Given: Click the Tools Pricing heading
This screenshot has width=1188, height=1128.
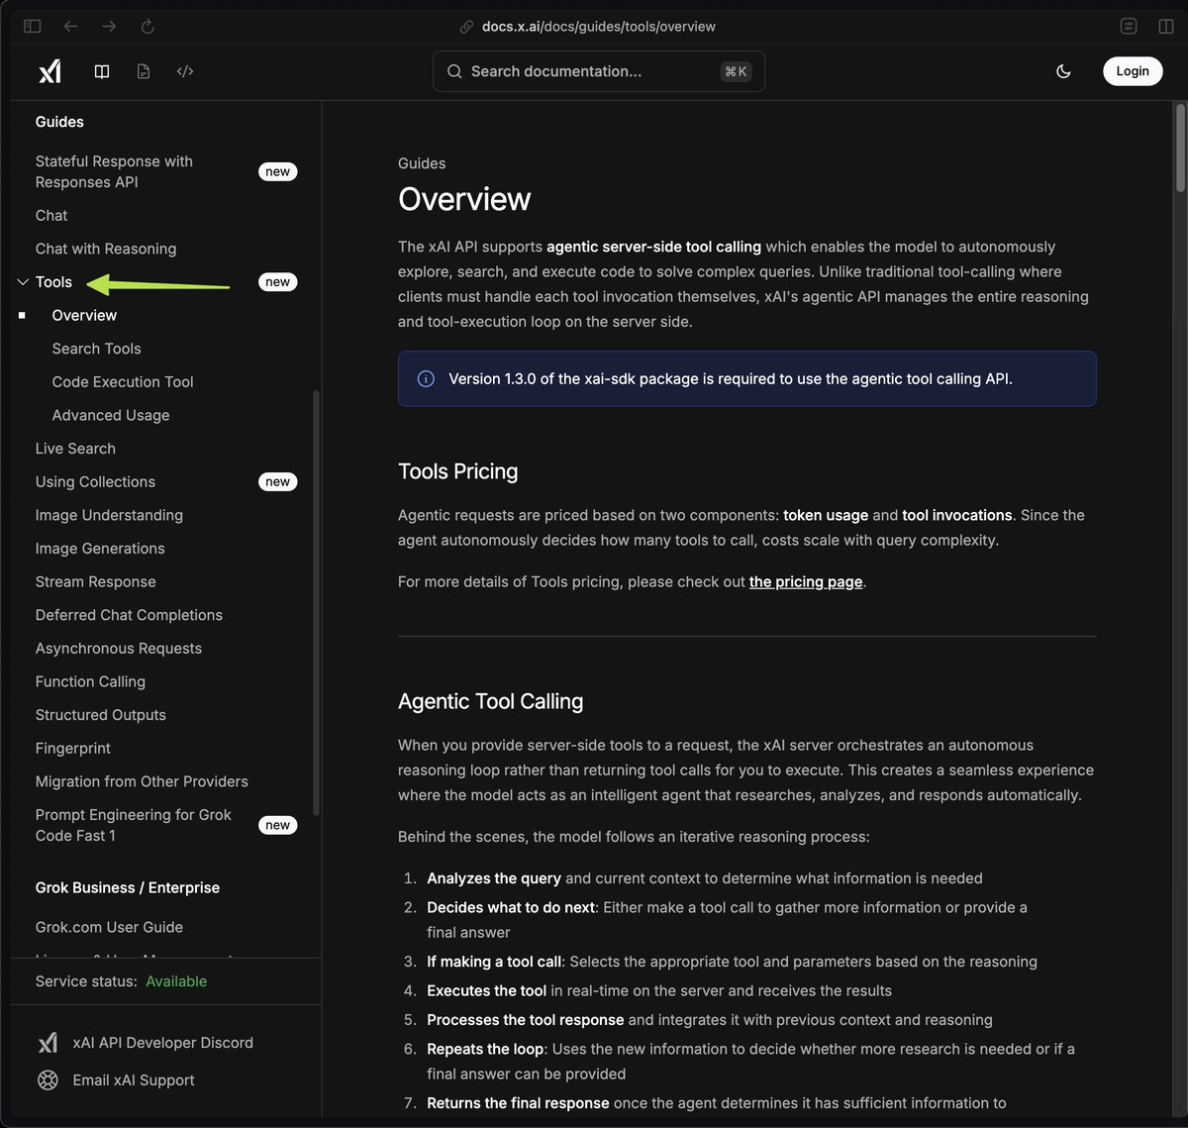Looking at the screenshot, I should click(457, 471).
